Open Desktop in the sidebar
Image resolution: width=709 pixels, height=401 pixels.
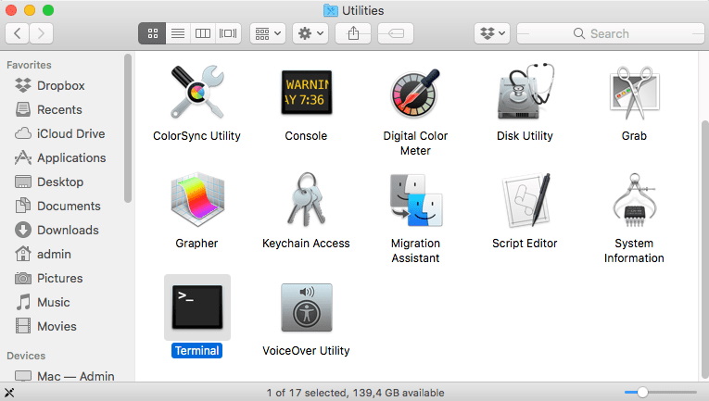(49, 182)
